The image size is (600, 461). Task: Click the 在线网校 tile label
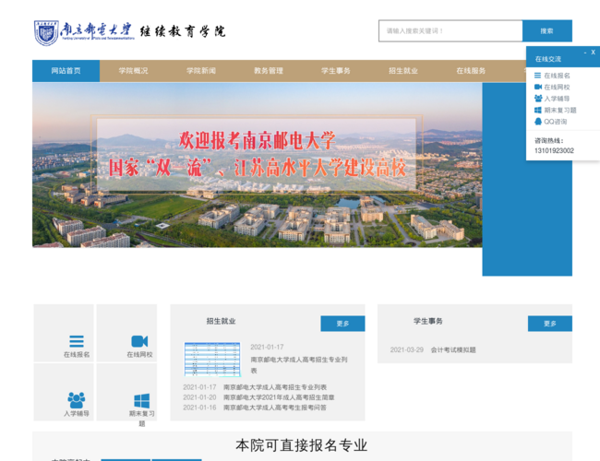coord(139,355)
